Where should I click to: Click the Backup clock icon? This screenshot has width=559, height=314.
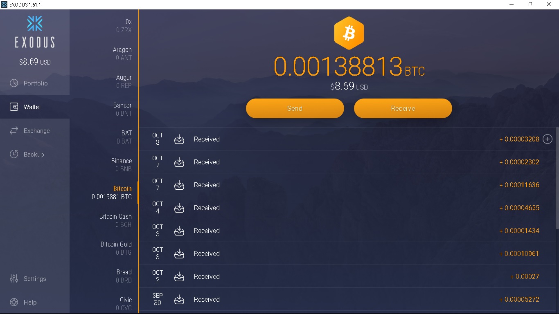14,154
